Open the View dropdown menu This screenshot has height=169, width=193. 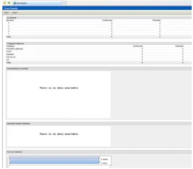[x=15, y=13]
